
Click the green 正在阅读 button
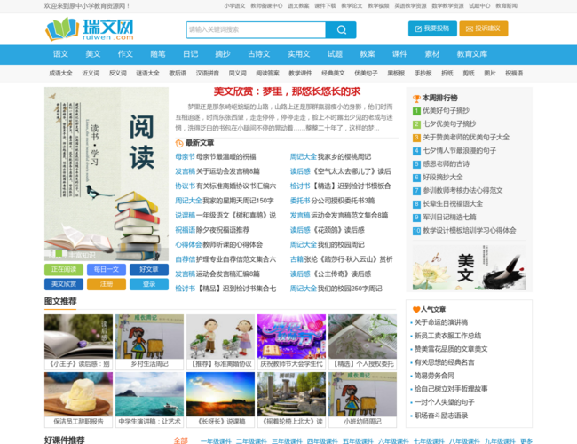tap(64, 269)
